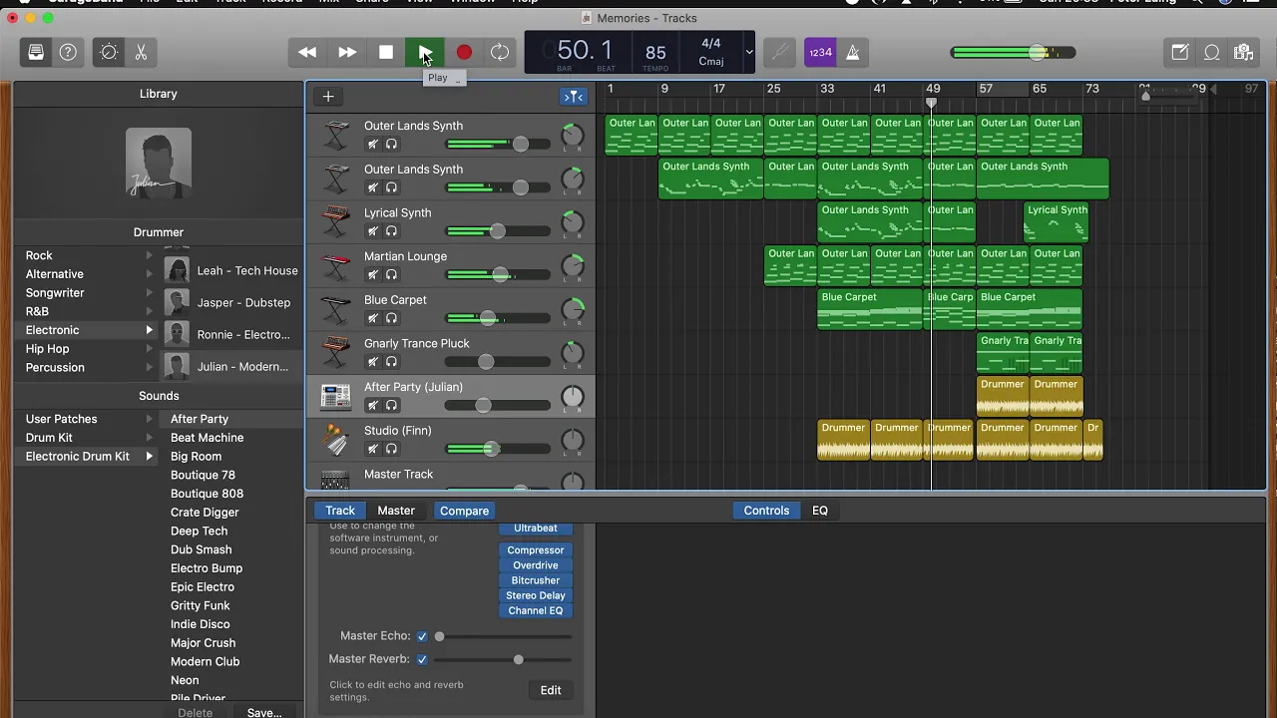Expand the Hip Hop genre arrow

click(x=150, y=349)
